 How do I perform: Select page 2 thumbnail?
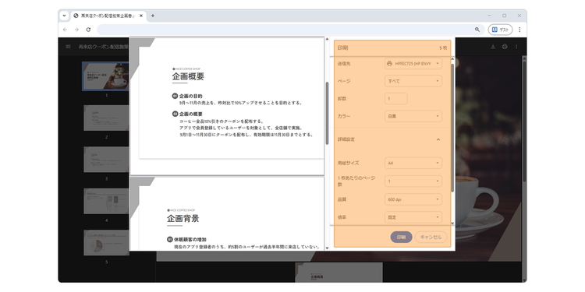tap(106, 118)
